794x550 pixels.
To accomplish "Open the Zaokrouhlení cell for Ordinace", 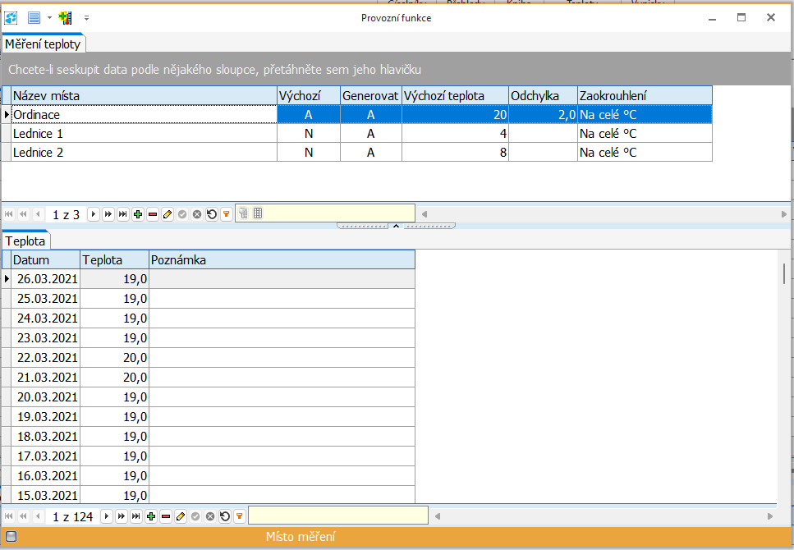I will coord(645,114).
